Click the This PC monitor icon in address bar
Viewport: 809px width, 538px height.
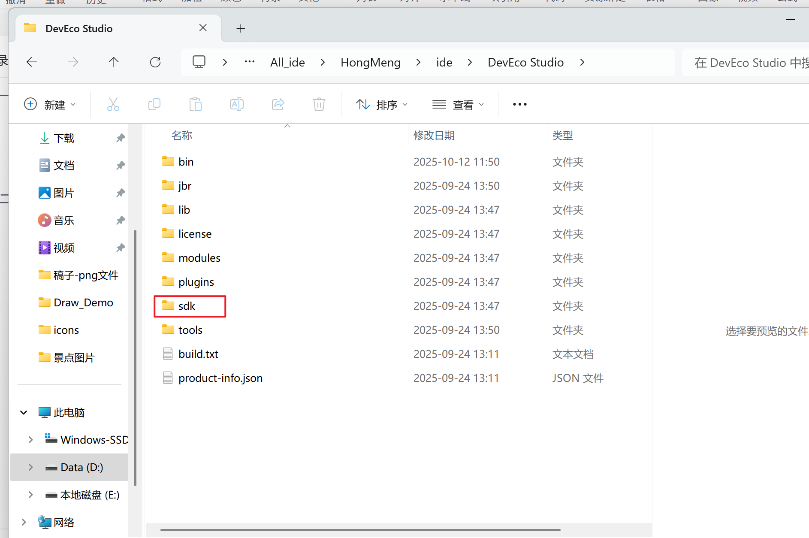pyautogui.click(x=199, y=62)
